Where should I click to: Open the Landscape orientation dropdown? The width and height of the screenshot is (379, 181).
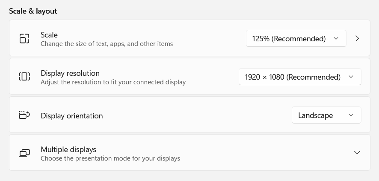click(x=326, y=115)
